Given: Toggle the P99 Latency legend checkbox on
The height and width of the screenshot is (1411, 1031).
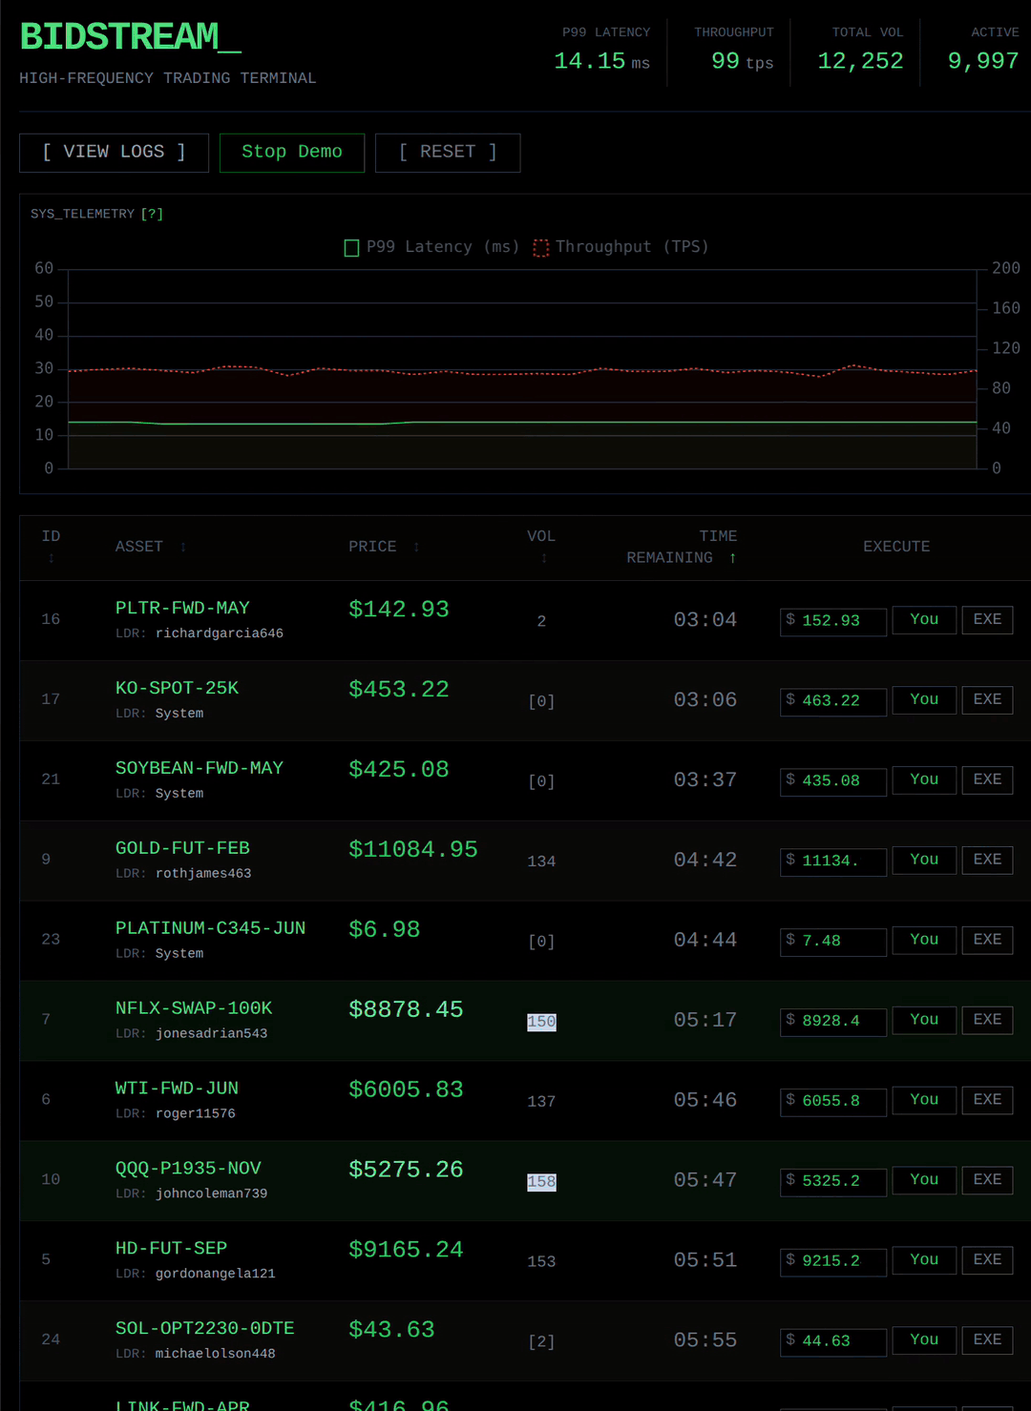Looking at the screenshot, I should click(350, 247).
